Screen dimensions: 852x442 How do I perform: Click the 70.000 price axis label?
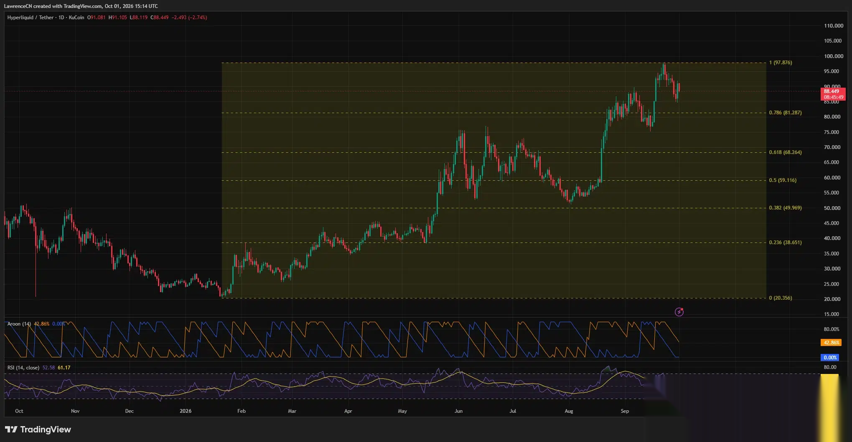pos(832,147)
